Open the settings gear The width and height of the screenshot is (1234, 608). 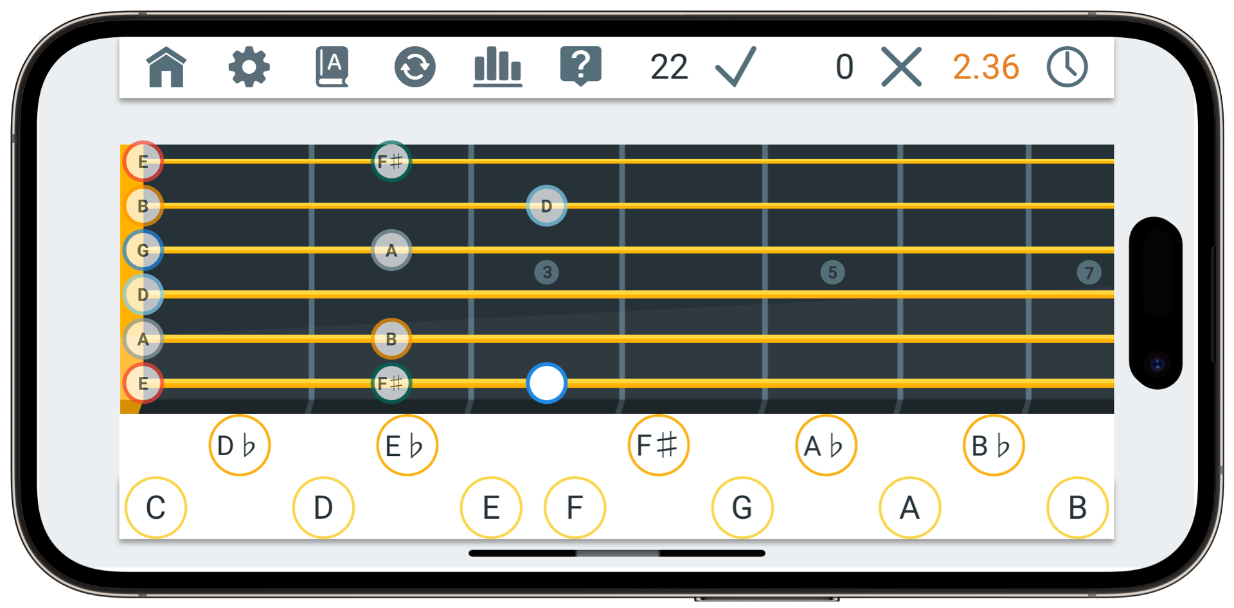[x=249, y=67]
